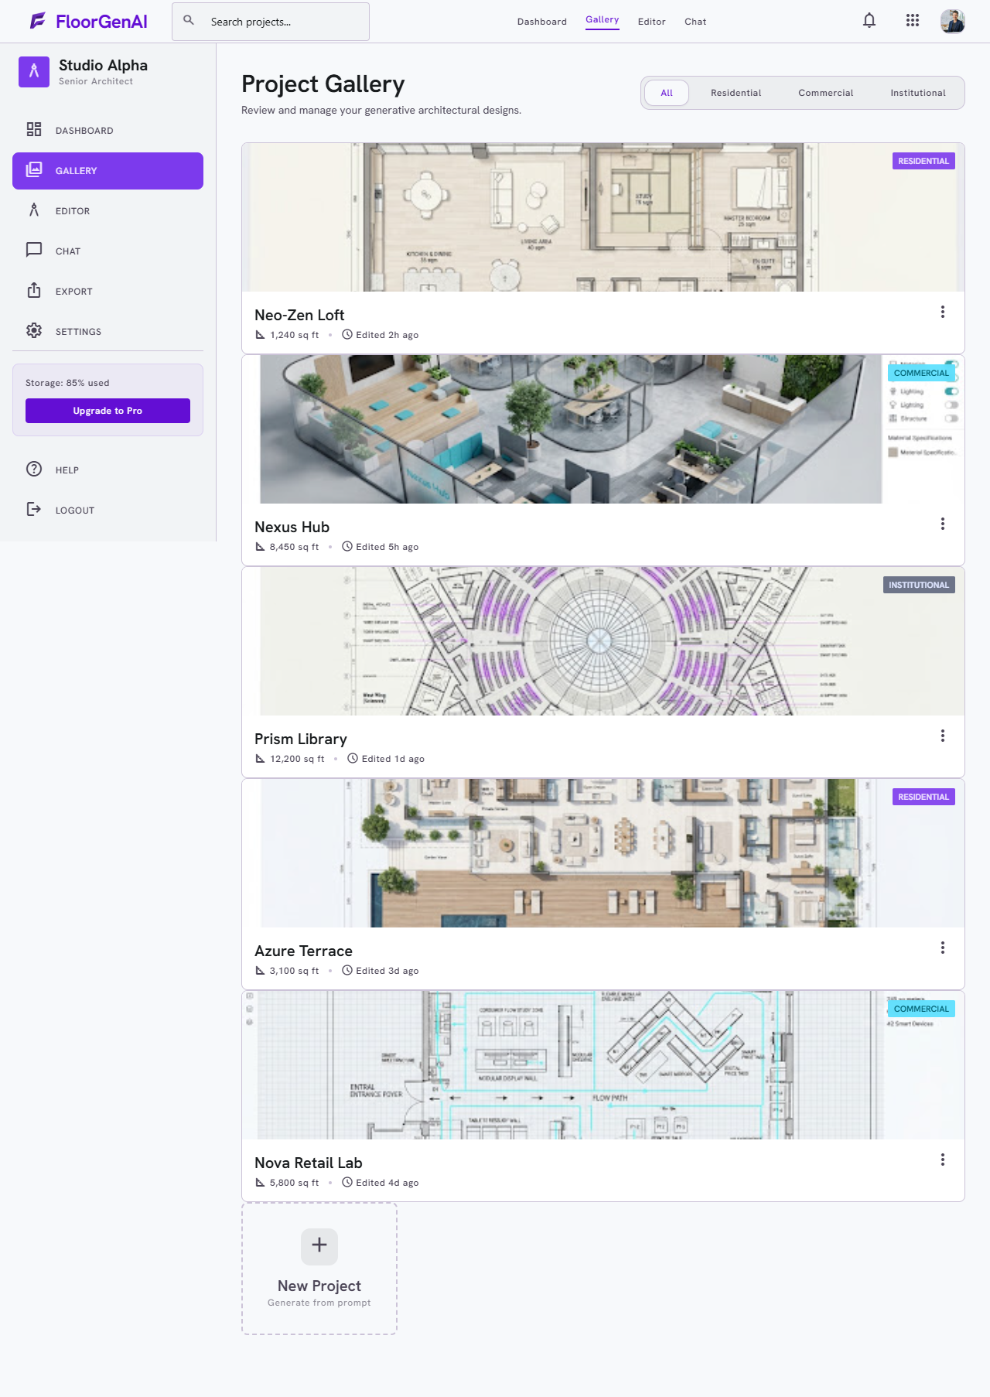Open the Neo-Zen Loft floor plan thumbnail
990x1397 pixels.
click(603, 217)
